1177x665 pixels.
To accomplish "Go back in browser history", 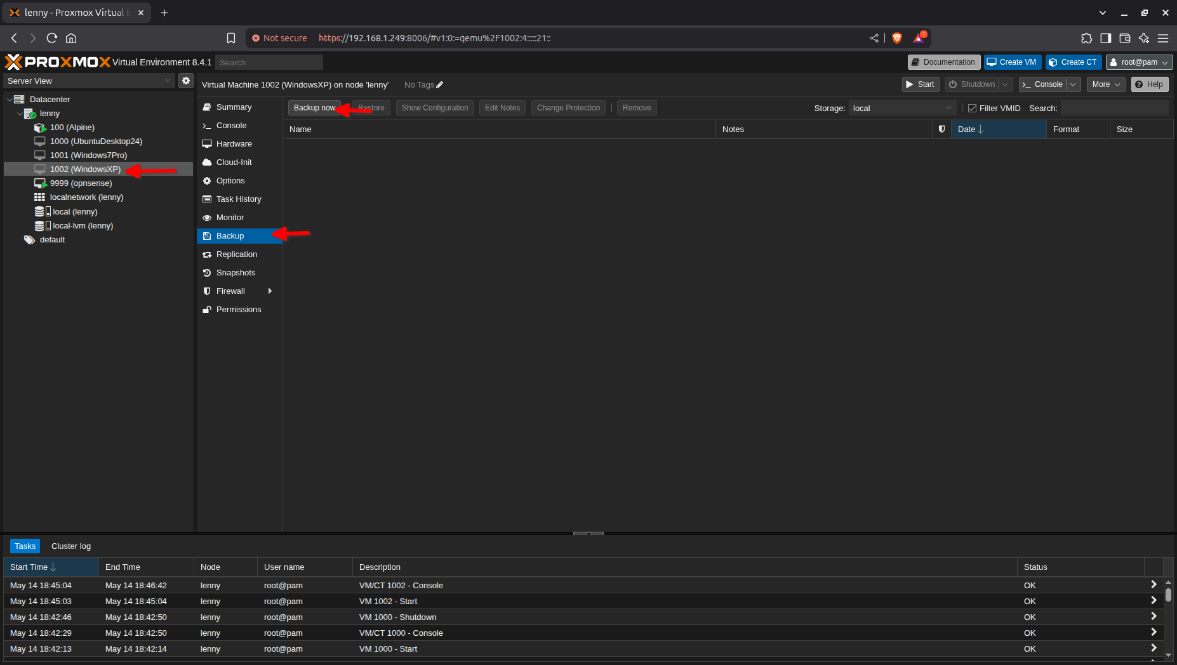I will [14, 38].
